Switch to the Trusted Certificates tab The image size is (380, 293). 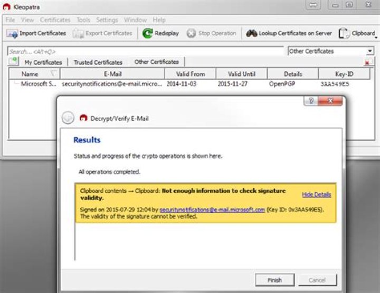tap(98, 62)
